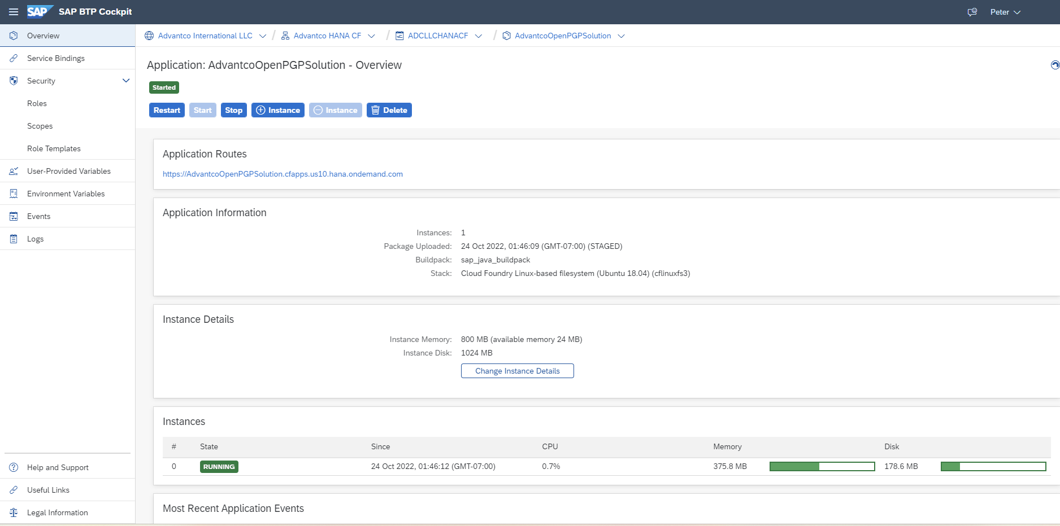Click the SAP logo

pos(39,11)
